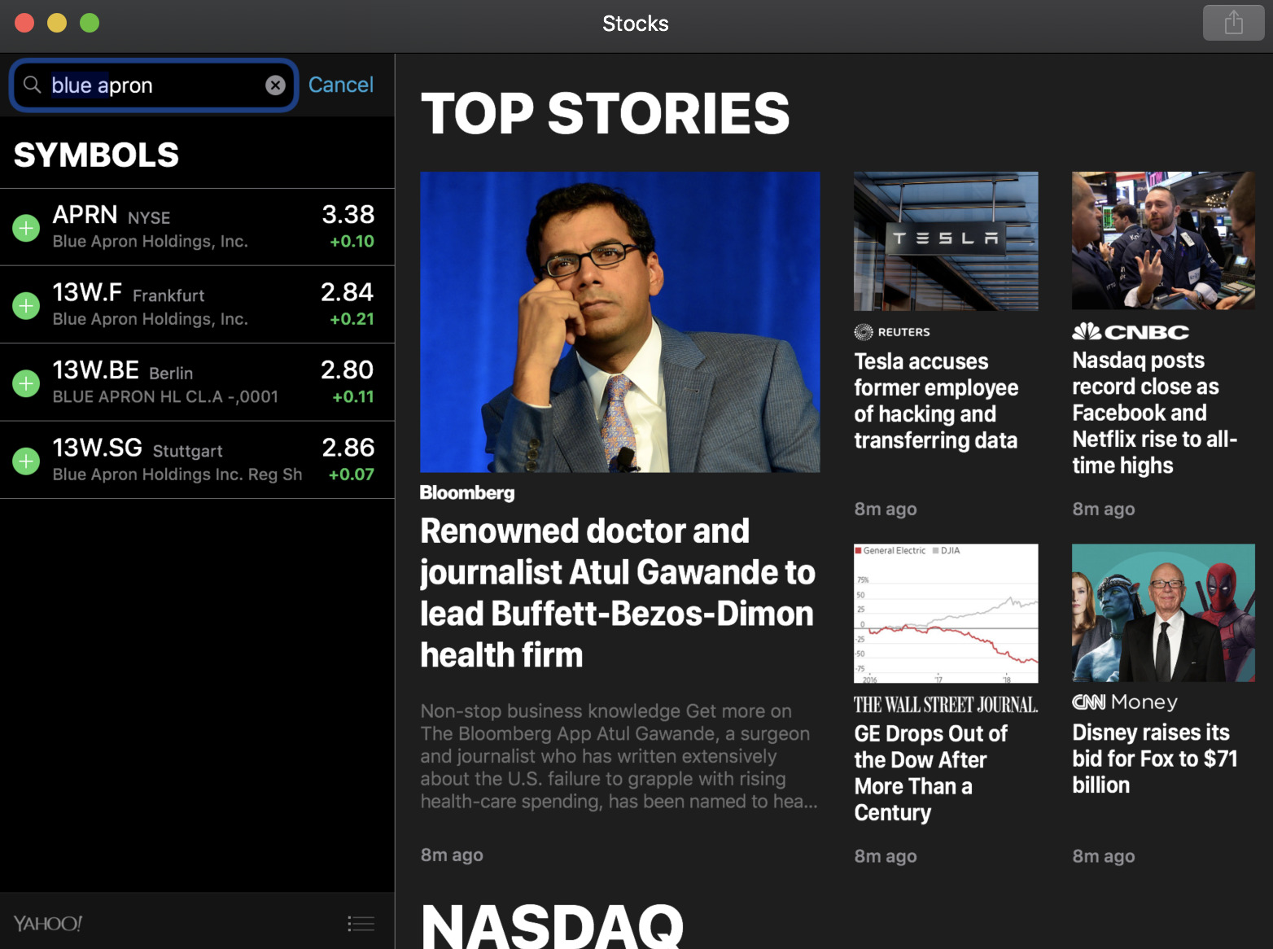Add 13W.F Frankfurt to the watchlist
The width and height of the screenshot is (1273, 949).
26,306
